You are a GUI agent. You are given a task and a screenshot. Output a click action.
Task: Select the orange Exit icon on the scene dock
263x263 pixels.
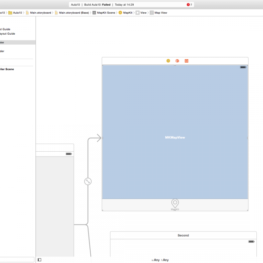click(x=186, y=61)
